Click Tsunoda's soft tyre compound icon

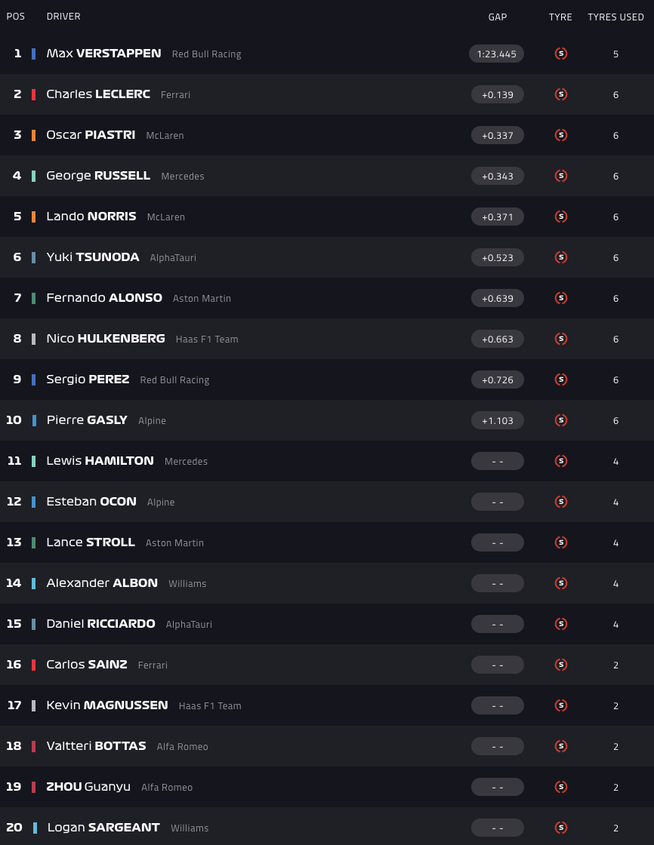560,257
